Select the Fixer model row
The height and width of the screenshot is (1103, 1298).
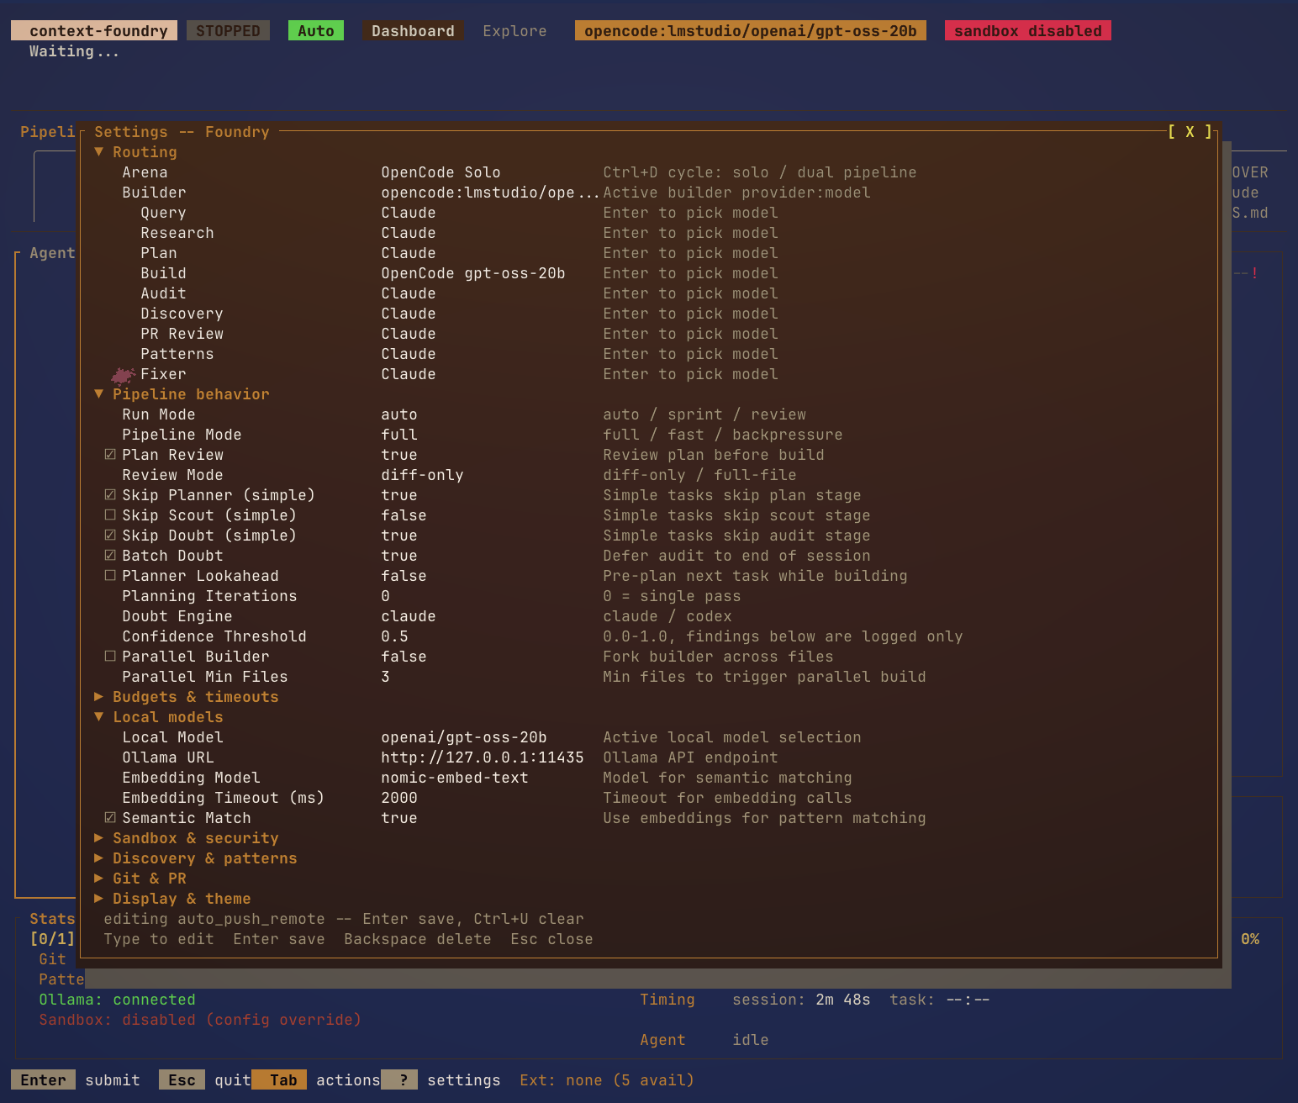[647, 374]
